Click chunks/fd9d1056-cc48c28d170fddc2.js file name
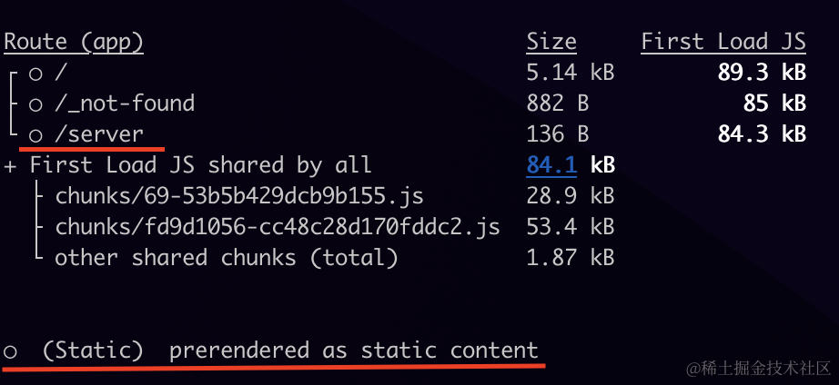 pyautogui.click(x=278, y=227)
